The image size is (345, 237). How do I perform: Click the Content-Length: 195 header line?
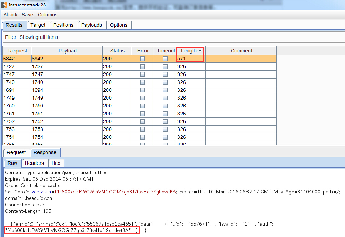coord(28,211)
